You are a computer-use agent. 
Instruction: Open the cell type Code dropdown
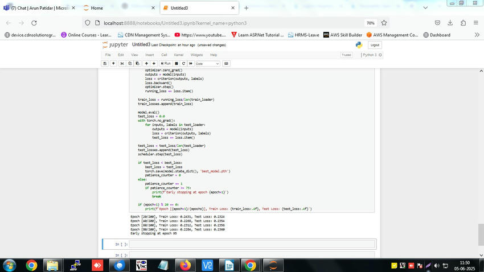coord(207,64)
